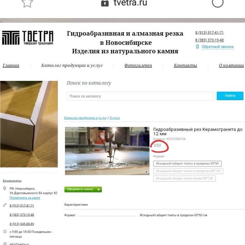This screenshot has width=245, height=245.
Task: Click the Найти search button
Action: [x=230, y=96]
